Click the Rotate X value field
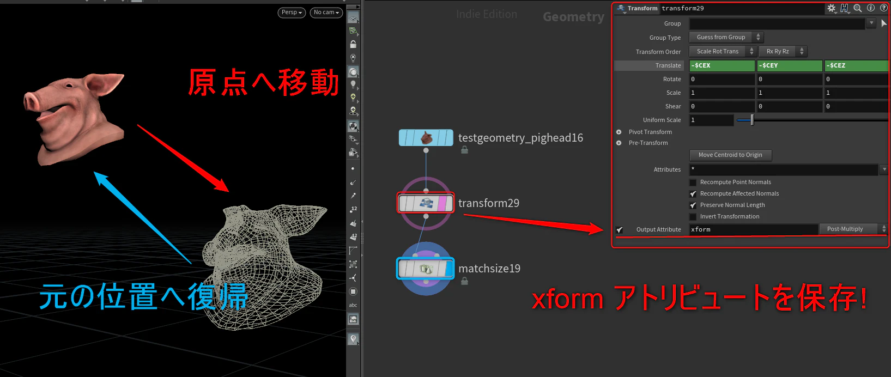The image size is (891, 377). point(722,79)
